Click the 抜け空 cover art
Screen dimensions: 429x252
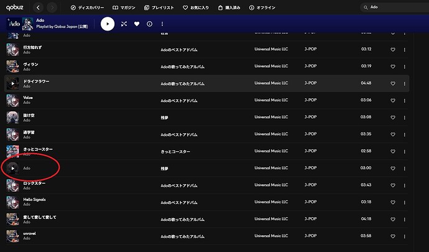click(x=12, y=118)
